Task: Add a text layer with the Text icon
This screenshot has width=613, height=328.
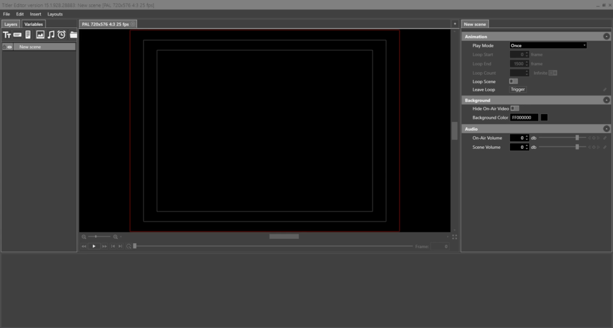Action: (x=7, y=35)
